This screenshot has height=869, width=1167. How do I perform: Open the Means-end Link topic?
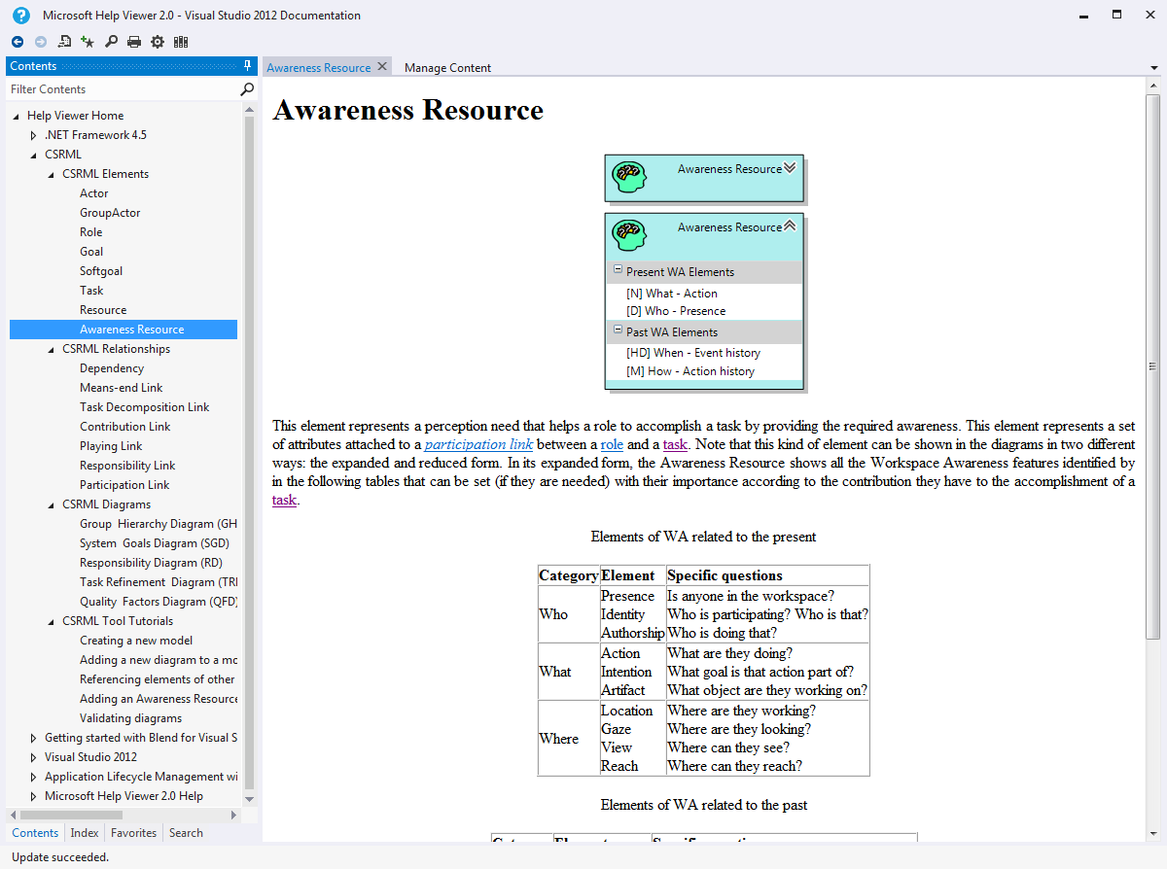click(x=122, y=388)
